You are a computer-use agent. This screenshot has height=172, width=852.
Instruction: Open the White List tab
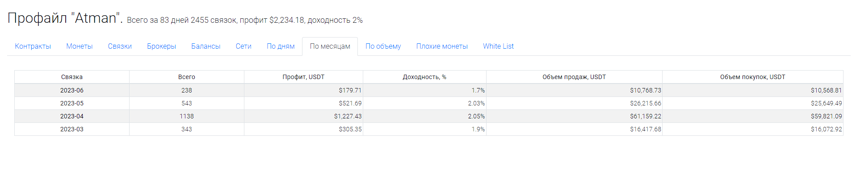click(x=498, y=46)
